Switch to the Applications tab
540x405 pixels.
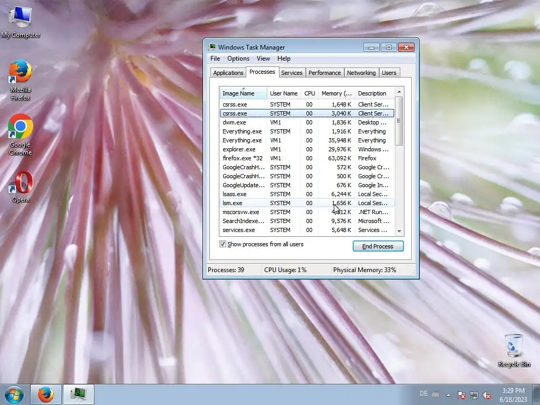pyautogui.click(x=228, y=73)
